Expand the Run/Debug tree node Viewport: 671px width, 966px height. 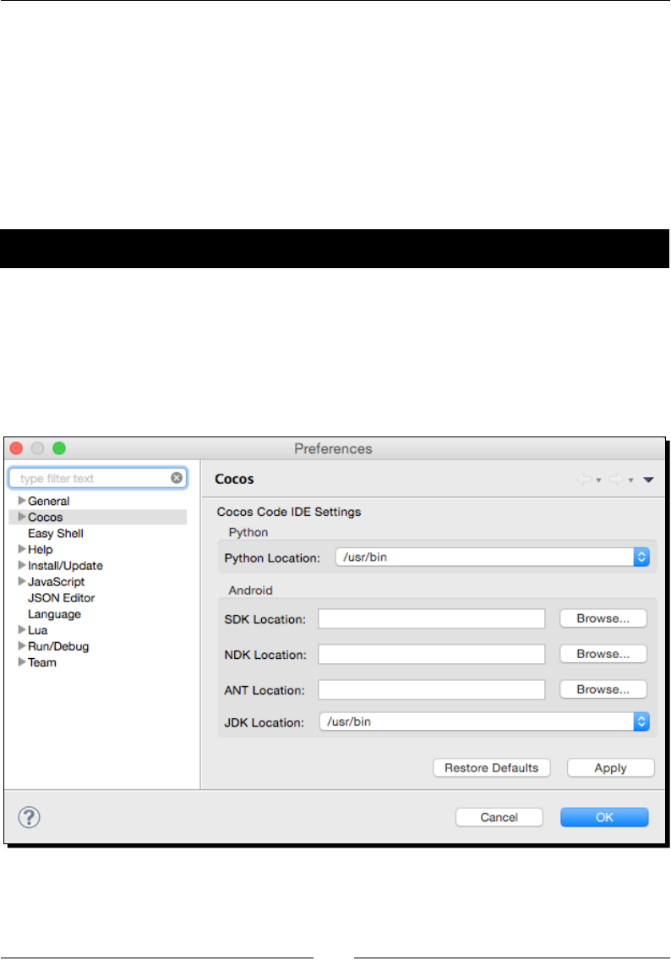(22, 645)
